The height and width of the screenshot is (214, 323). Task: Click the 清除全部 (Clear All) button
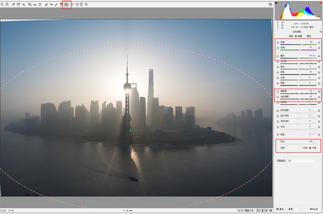pos(314,209)
